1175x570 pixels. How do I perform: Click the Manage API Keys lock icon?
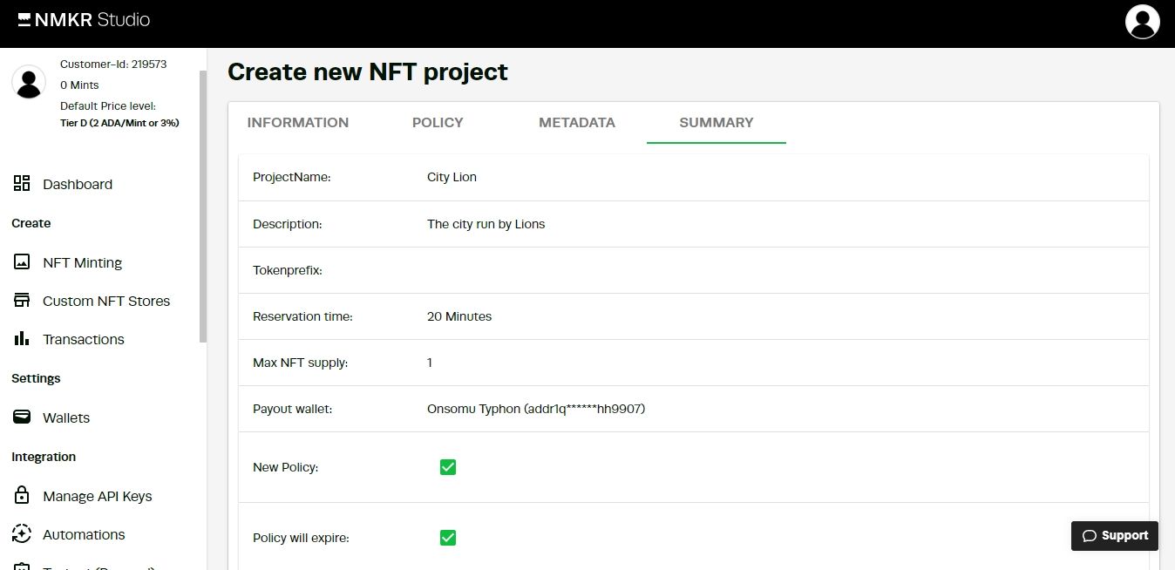[x=22, y=496]
